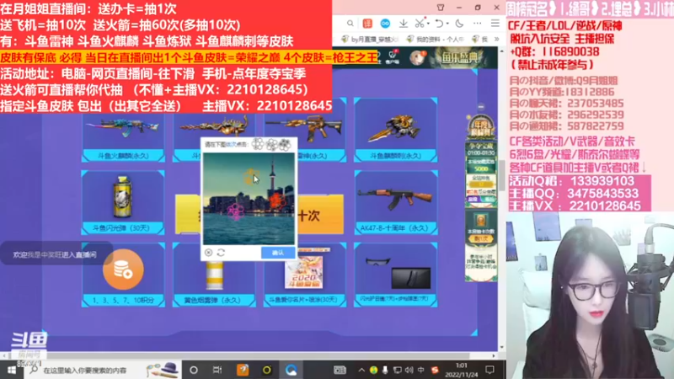Open the Windows notification center icon
This screenshot has width=674, height=379.
[x=489, y=370]
